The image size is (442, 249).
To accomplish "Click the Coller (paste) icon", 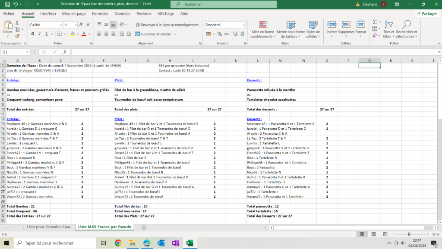I will coord(8,25).
